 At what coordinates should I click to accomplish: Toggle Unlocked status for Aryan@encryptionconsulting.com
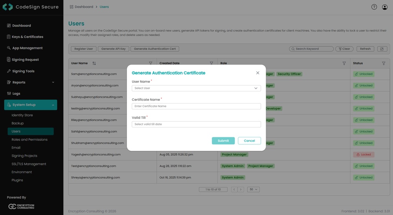tap(364, 86)
